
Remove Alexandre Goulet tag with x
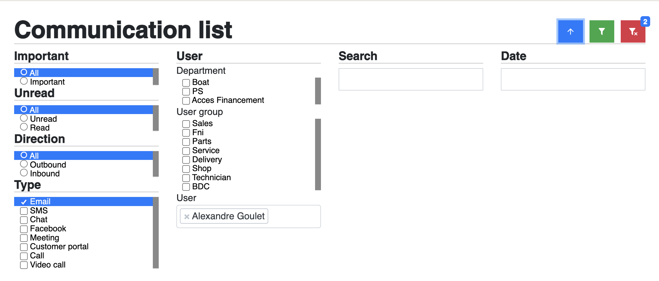click(187, 217)
